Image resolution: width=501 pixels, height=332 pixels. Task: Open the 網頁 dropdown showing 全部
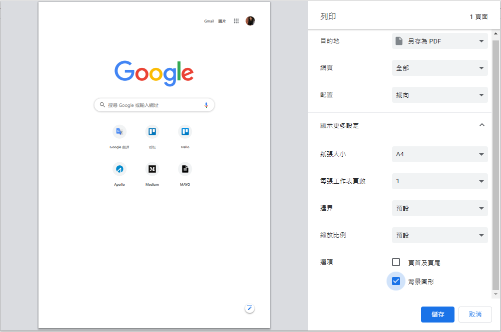tap(439, 68)
